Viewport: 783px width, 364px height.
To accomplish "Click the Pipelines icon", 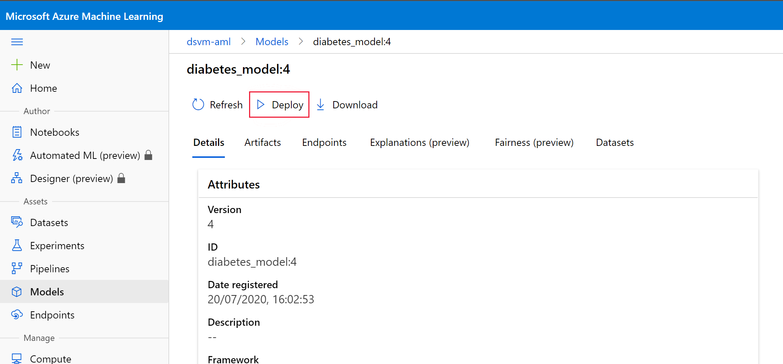I will pyautogui.click(x=17, y=269).
